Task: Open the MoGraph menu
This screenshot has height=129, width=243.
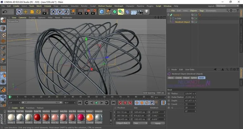Action: (x=119, y=6)
